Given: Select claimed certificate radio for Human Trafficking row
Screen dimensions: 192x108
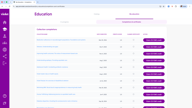Looking at the screenshot, I should (x=134, y=94).
